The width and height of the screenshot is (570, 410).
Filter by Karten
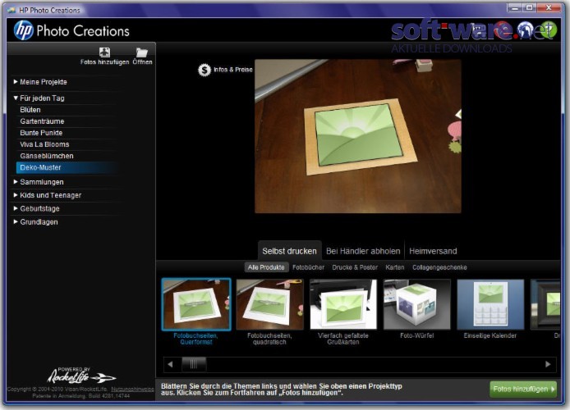(x=395, y=267)
